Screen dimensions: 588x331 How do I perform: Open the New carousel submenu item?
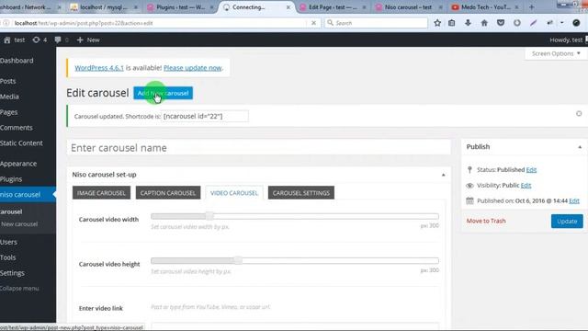pyautogui.click(x=19, y=224)
